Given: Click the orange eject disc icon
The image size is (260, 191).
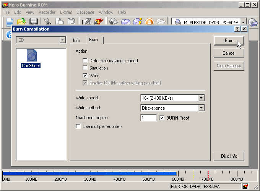Looking at the screenshot, I should (149, 22).
